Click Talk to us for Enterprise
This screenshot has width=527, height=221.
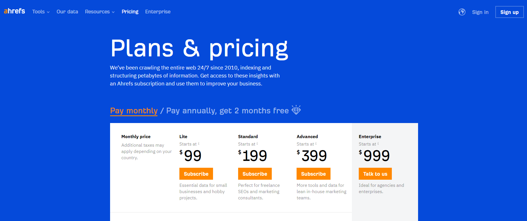tap(375, 174)
